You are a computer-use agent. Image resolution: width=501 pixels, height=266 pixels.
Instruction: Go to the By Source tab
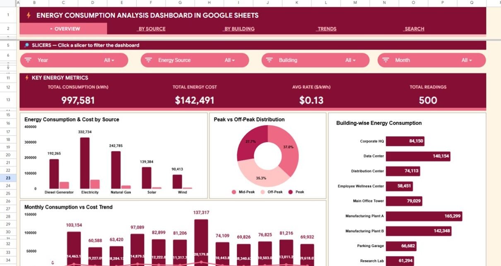tap(152, 29)
